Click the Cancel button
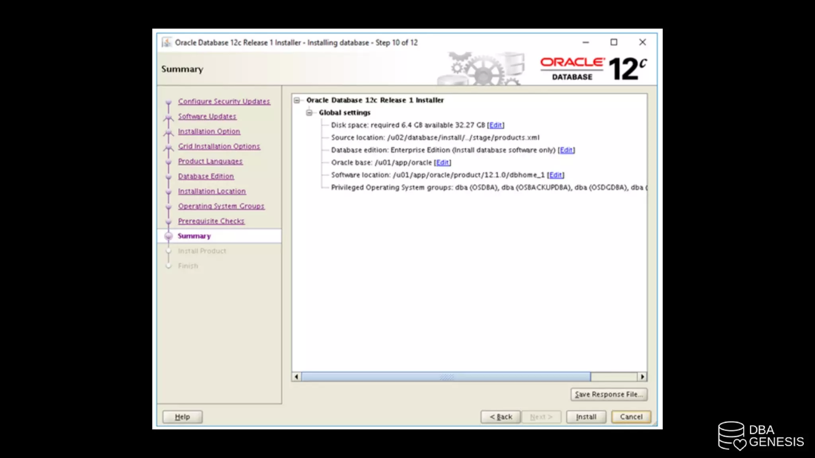 tap(631, 417)
